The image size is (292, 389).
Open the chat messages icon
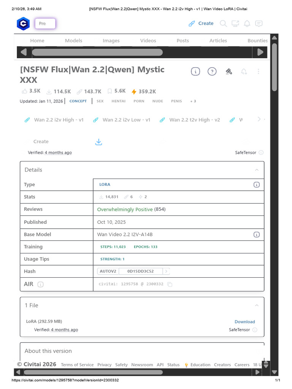click(x=259, y=24)
